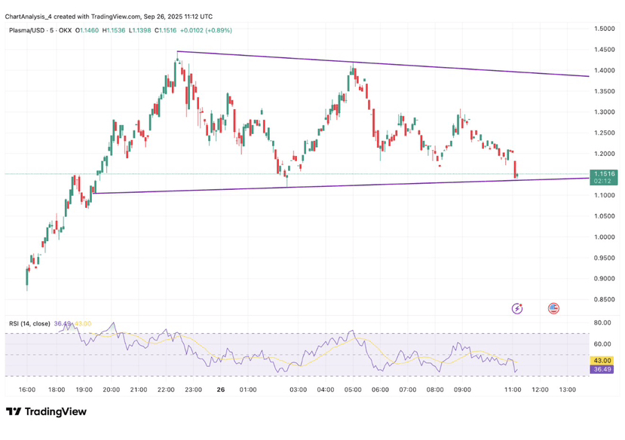Click the yellow 43.00 RSI axis tag

(602, 360)
